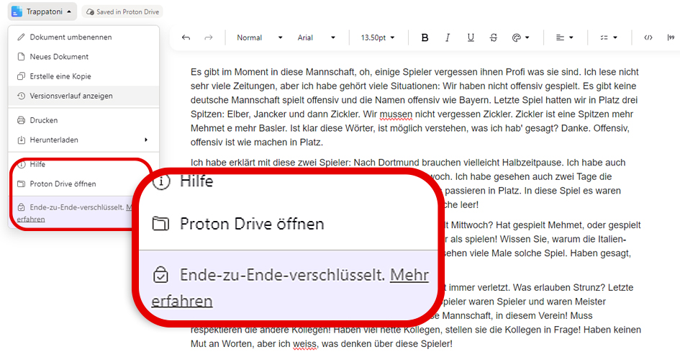Click the text 'offensiv ist wie machen in Platz.'
Image resolution: width=680 pixels, height=357 pixels.
[257, 143]
